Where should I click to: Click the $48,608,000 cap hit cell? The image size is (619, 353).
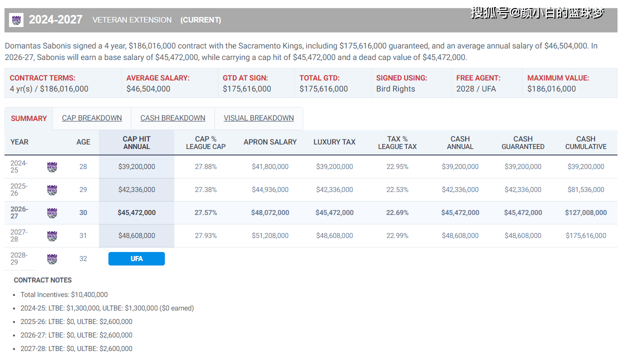tap(136, 235)
